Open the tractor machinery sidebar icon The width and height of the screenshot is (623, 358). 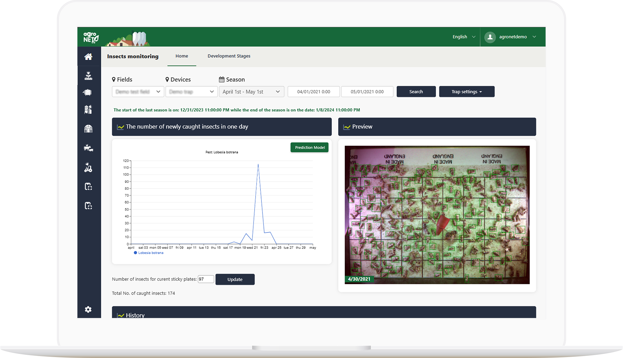click(x=88, y=167)
